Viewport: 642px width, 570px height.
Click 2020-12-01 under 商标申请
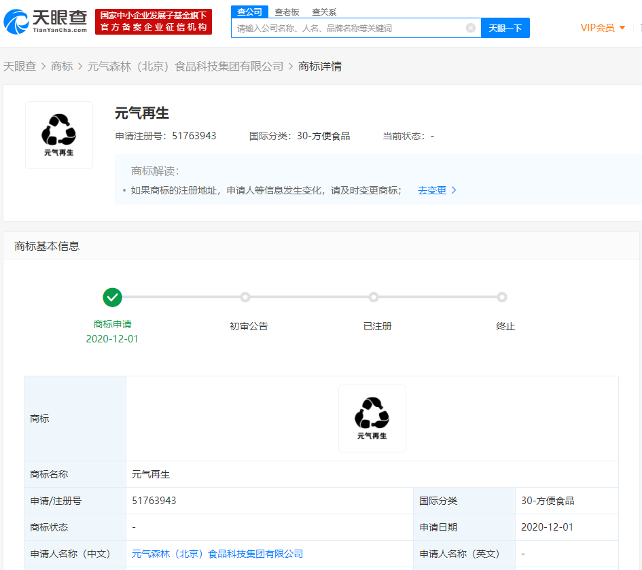tap(112, 339)
